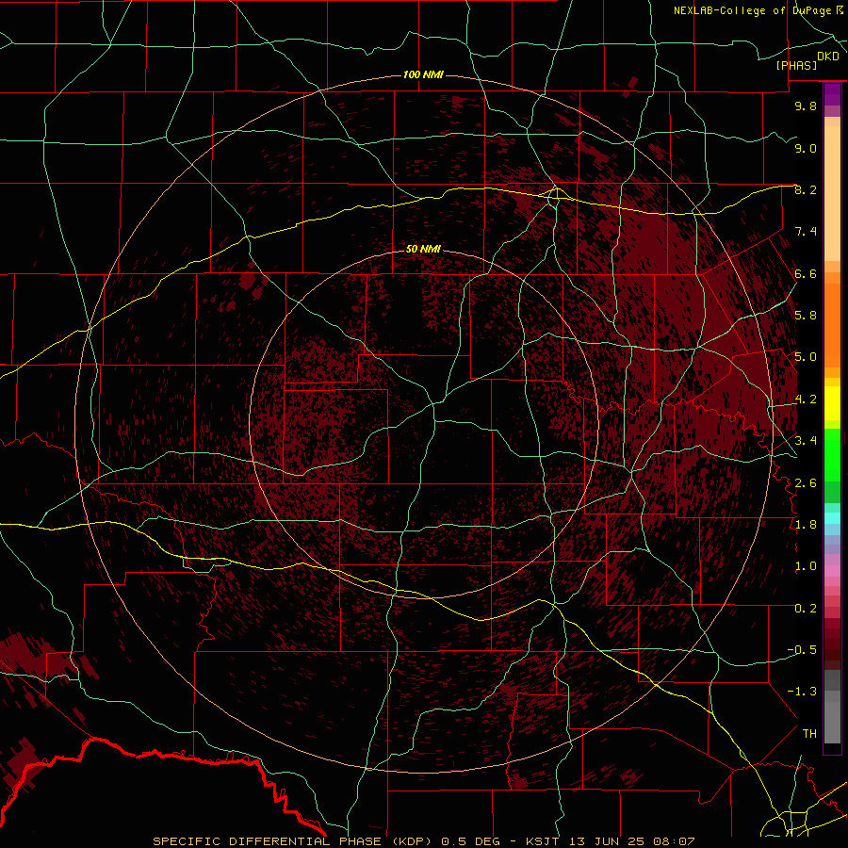Screen dimensions: 848x848
Task: Click the TH threshold label on scale
Action: [x=809, y=734]
